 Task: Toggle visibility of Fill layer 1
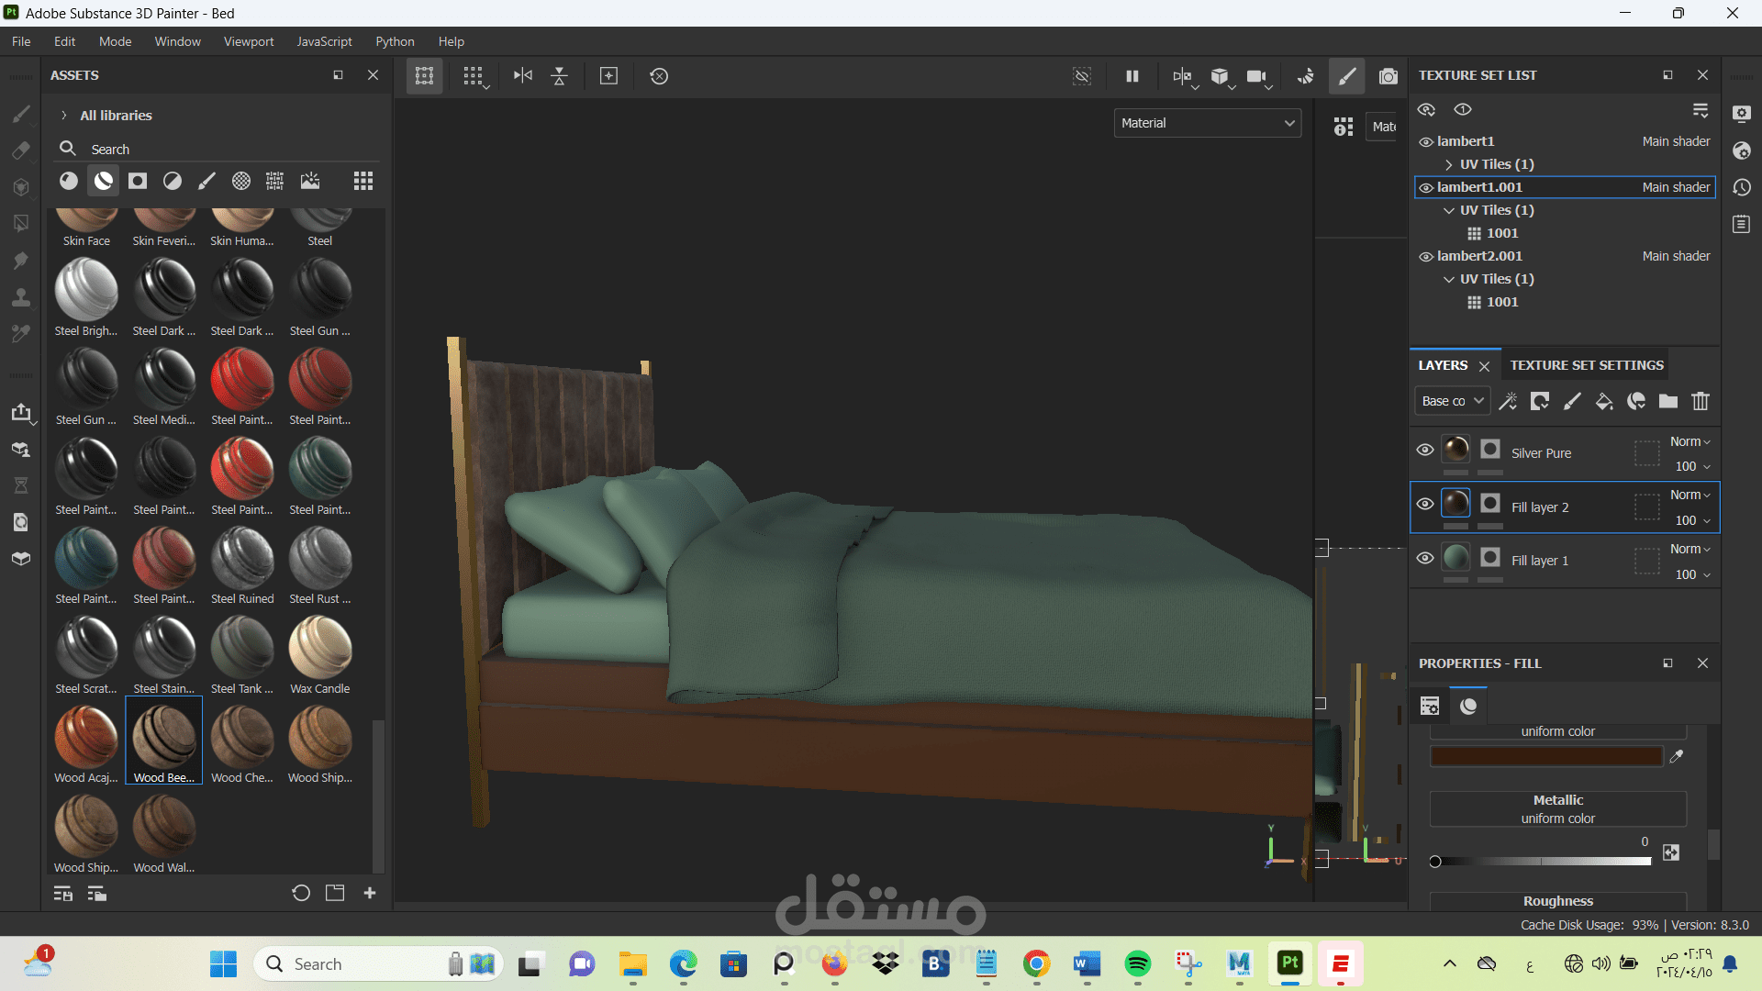[1424, 558]
